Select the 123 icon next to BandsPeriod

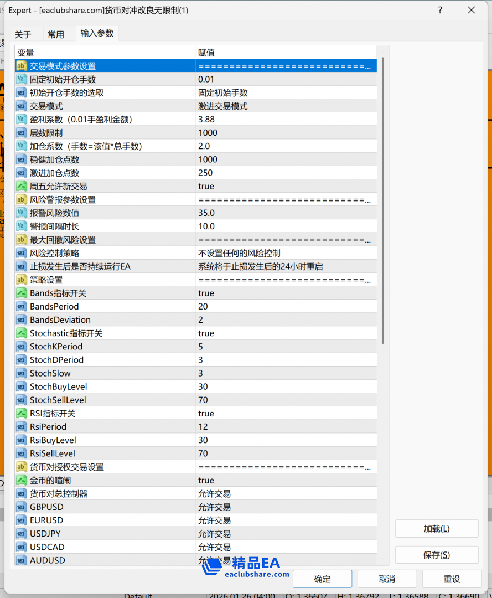(x=21, y=306)
